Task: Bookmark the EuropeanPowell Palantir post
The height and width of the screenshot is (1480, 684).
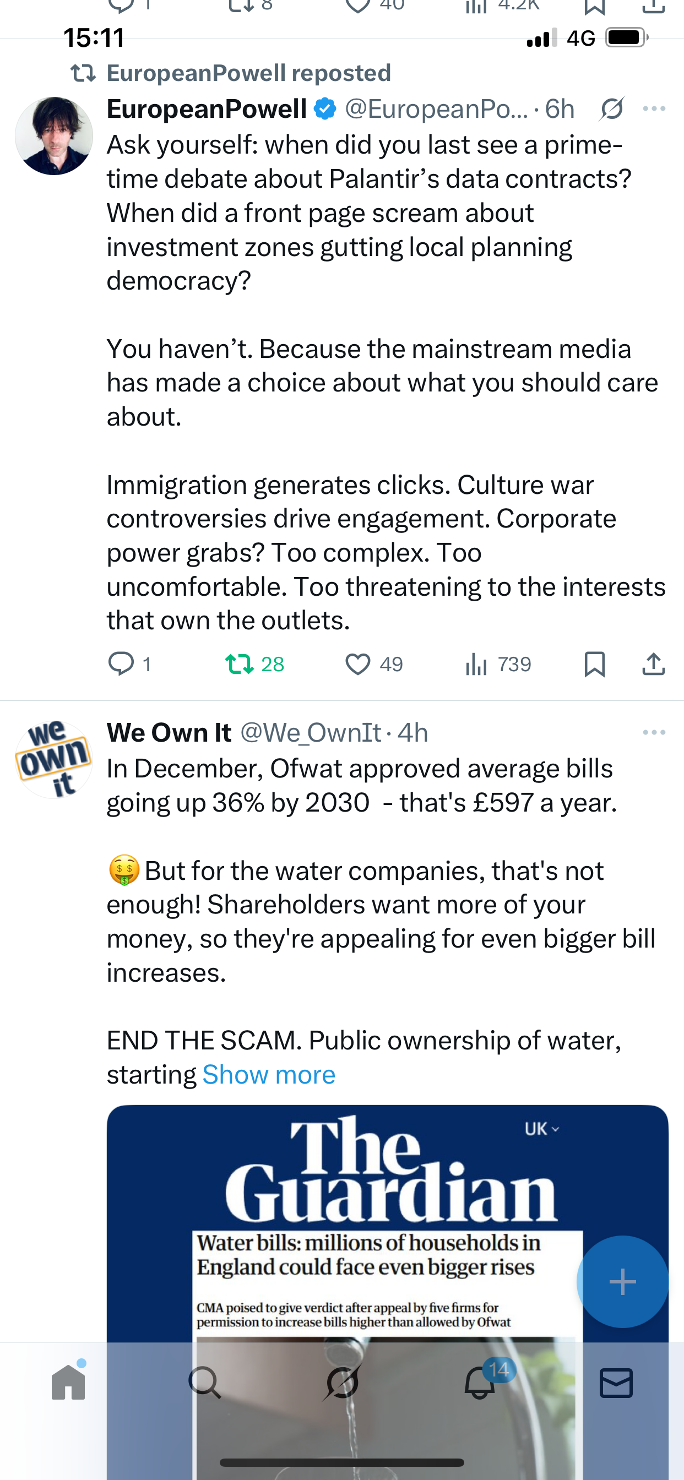Action: 594,663
